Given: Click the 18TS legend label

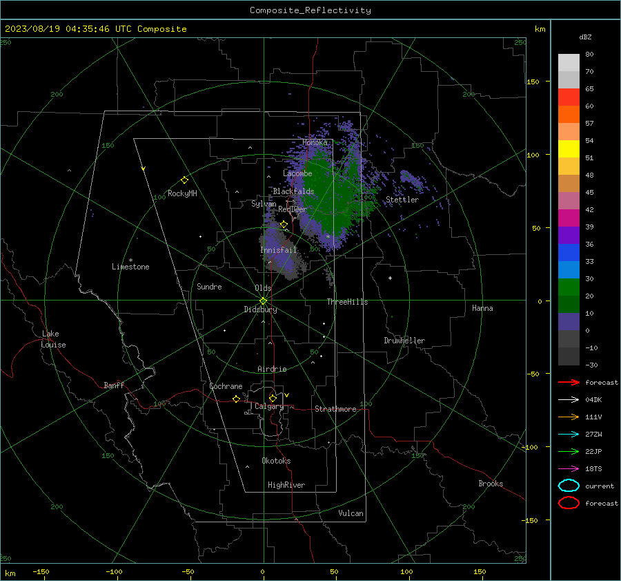Looking at the screenshot, I should pyautogui.click(x=593, y=469).
